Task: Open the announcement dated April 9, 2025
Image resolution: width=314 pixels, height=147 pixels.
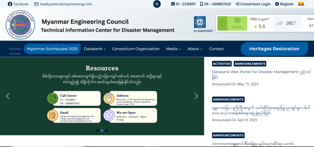Action: [261, 111]
